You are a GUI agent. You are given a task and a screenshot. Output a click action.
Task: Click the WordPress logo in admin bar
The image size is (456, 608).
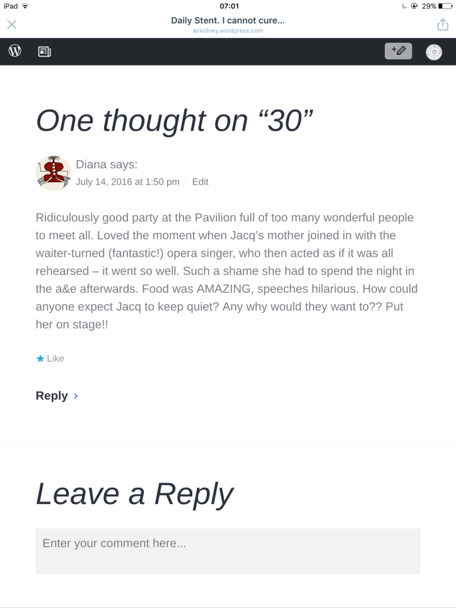15,52
